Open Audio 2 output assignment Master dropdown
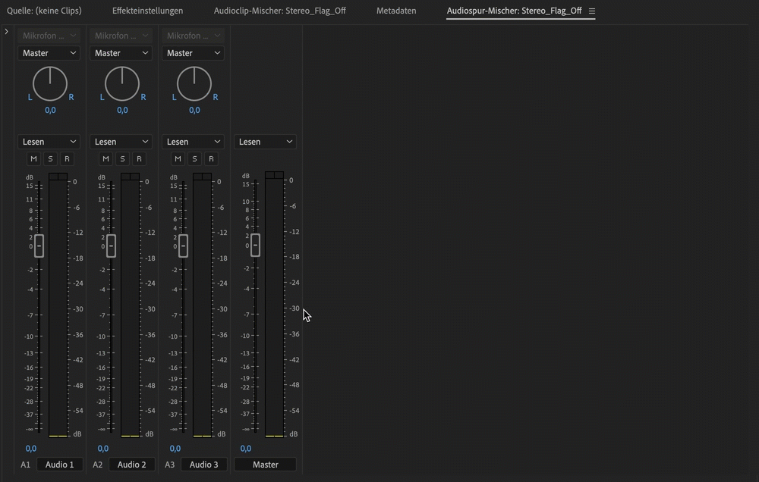Viewport: 759px width, 482px height. 121,53
